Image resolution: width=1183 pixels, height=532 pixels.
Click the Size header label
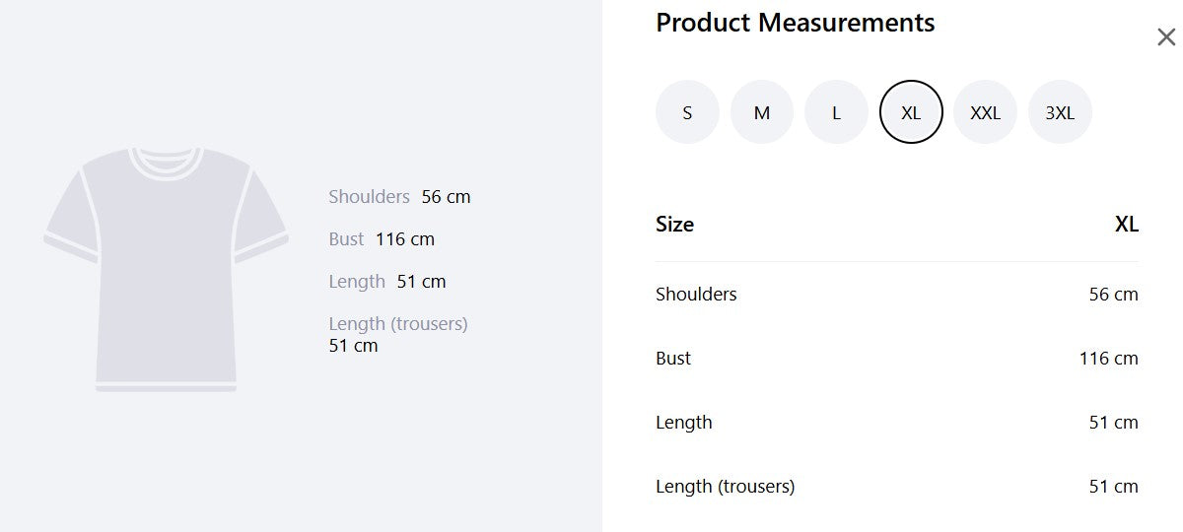tap(674, 225)
